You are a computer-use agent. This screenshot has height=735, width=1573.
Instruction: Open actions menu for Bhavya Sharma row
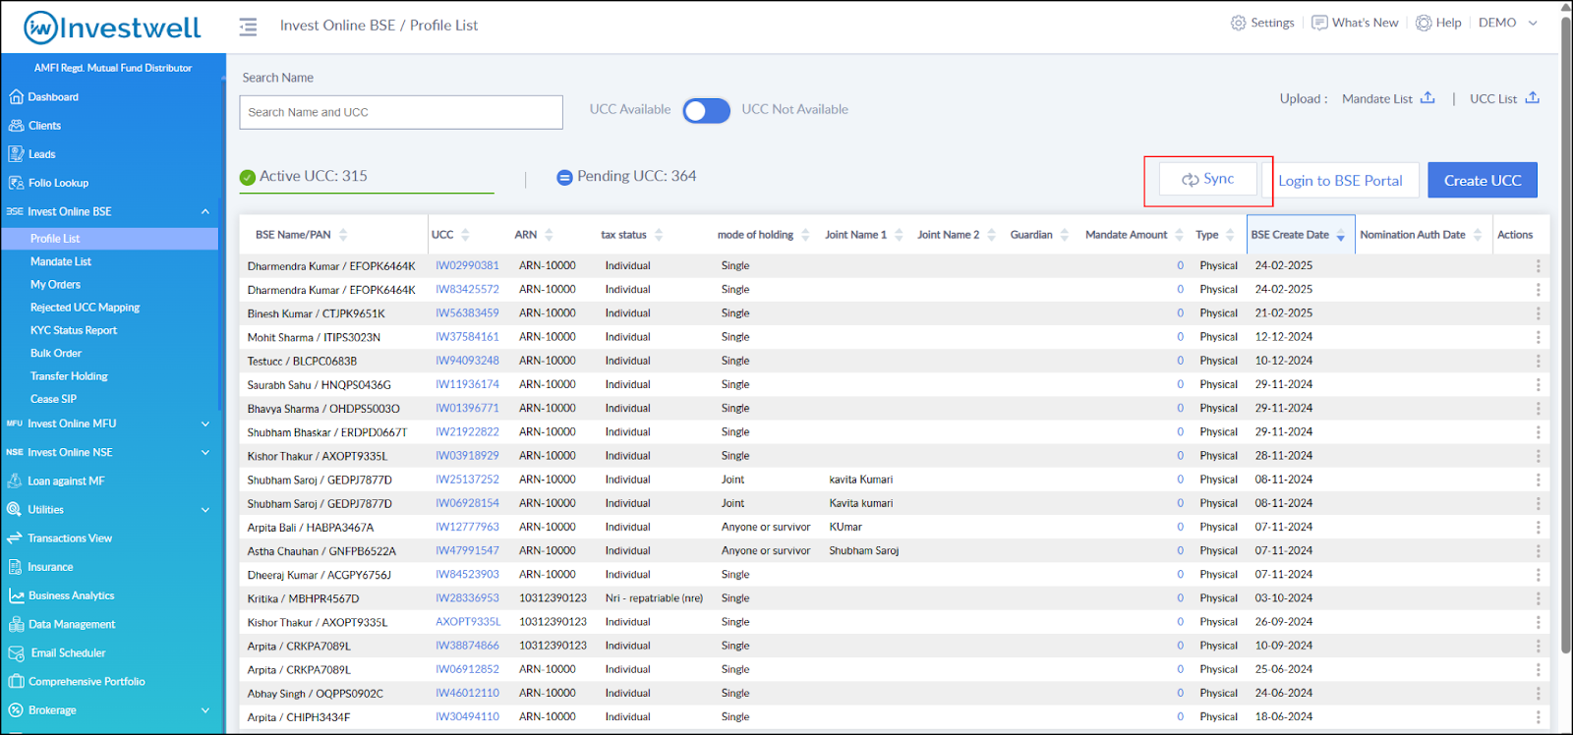[1538, 408]
